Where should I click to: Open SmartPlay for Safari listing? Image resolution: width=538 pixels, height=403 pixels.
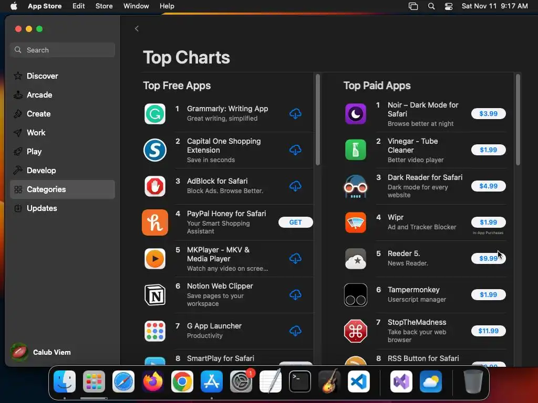point(221,358)
